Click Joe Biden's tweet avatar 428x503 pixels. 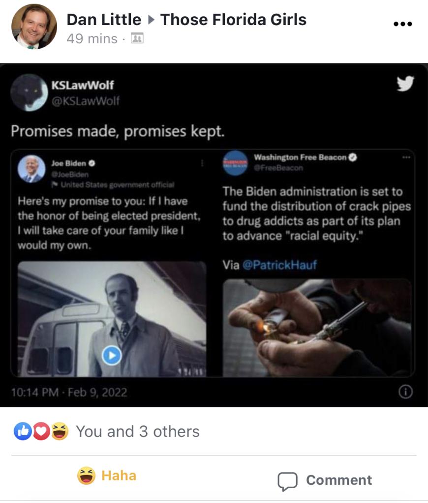coord(31,169)
